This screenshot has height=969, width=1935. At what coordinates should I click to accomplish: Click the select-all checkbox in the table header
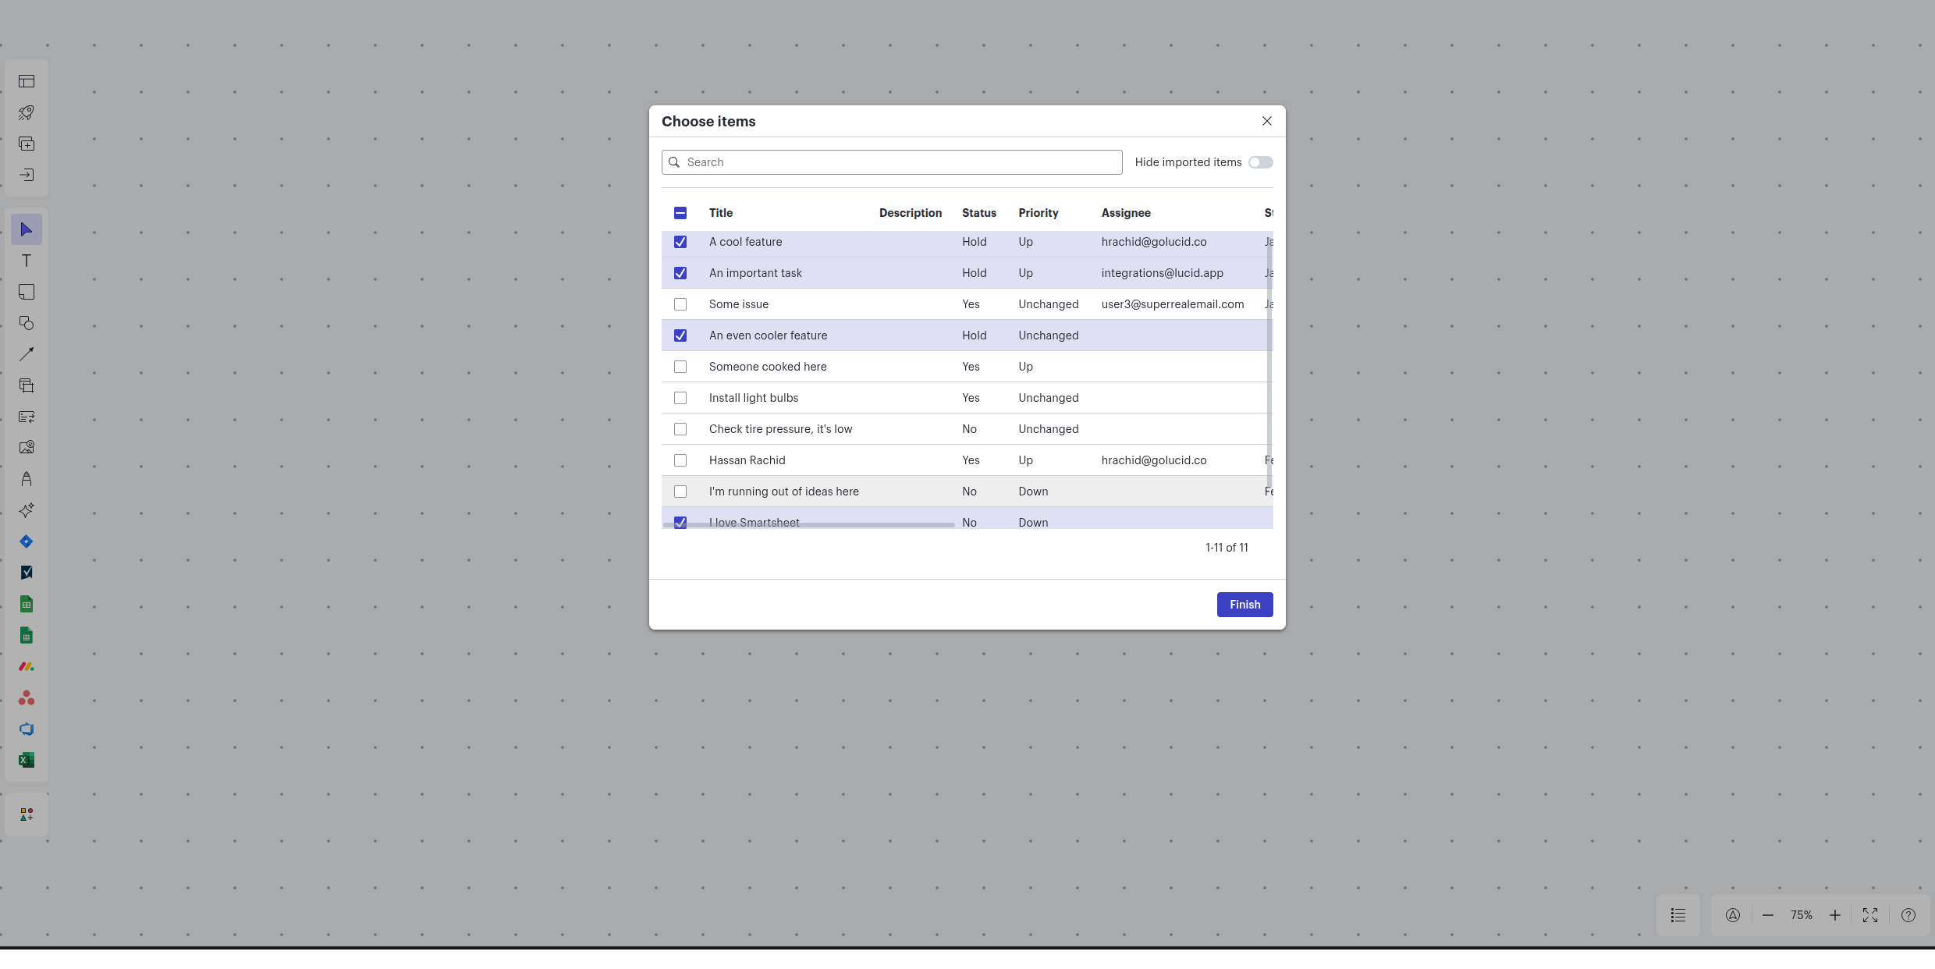(x=680, y=213)
